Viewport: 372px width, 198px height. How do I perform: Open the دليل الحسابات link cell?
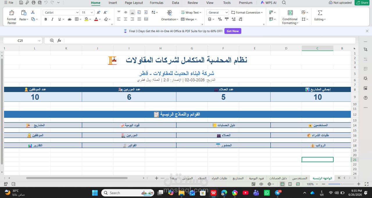[x=223, y=125]
